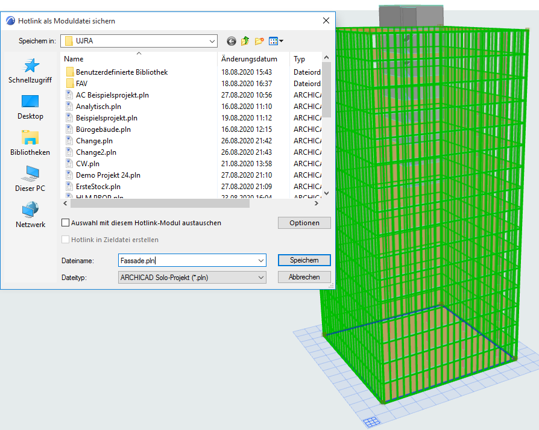Open the Optionen button

point(304,223)
